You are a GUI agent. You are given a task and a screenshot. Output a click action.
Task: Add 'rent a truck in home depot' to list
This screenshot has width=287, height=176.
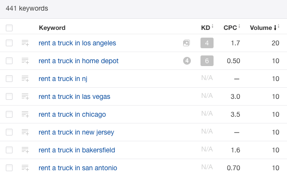[x=25, y=61]
